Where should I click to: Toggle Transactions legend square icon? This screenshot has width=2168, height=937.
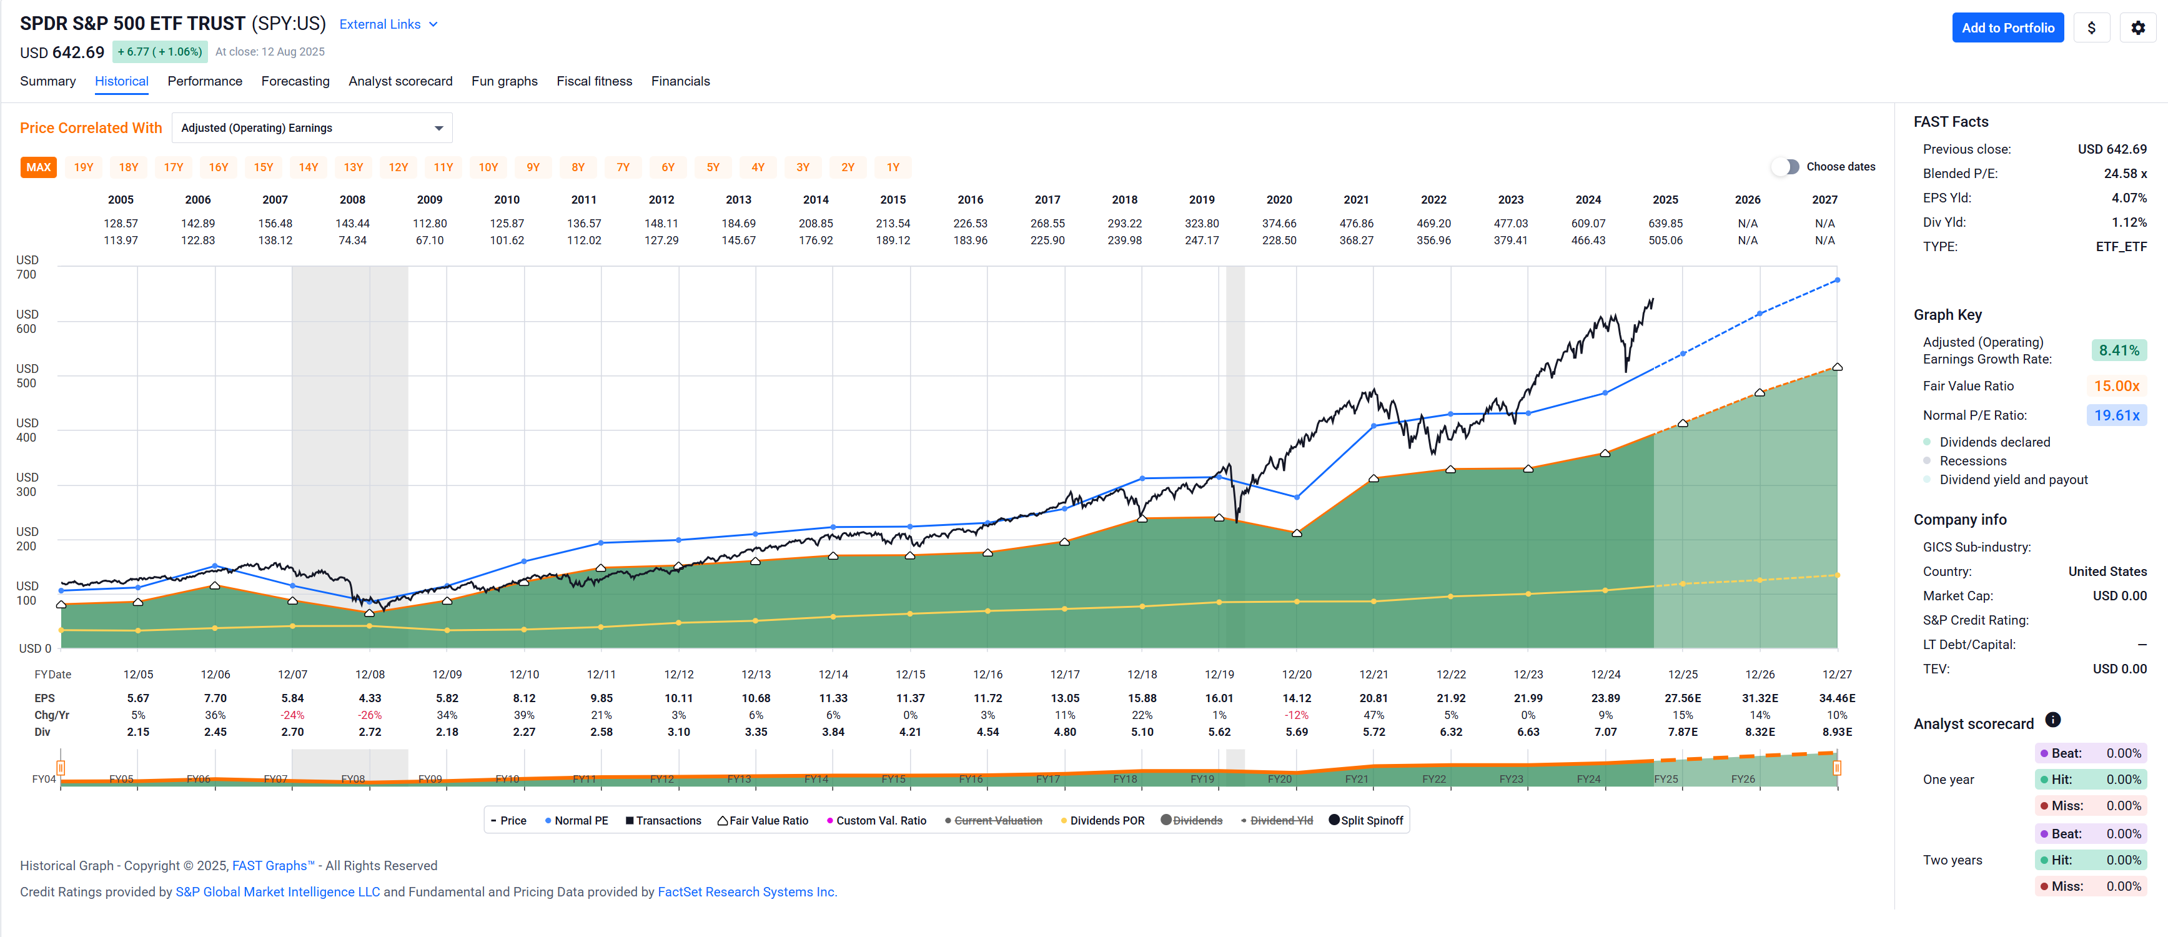pyautogui.click(x=629, y=821)
